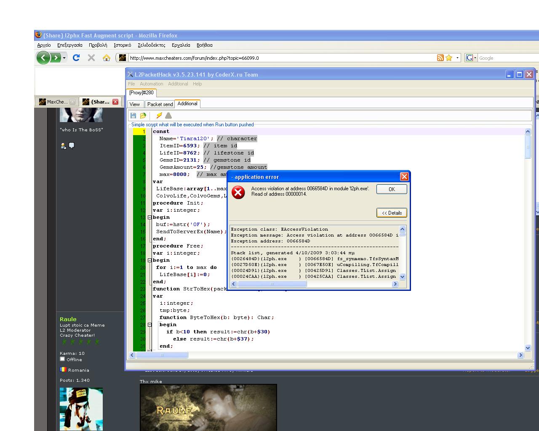Select the Additional tab
Image resolution: width=539 pixels, height=431 pixels.
(187, 104)
